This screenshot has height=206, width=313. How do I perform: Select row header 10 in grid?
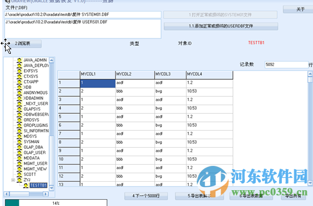pos(69,160)
